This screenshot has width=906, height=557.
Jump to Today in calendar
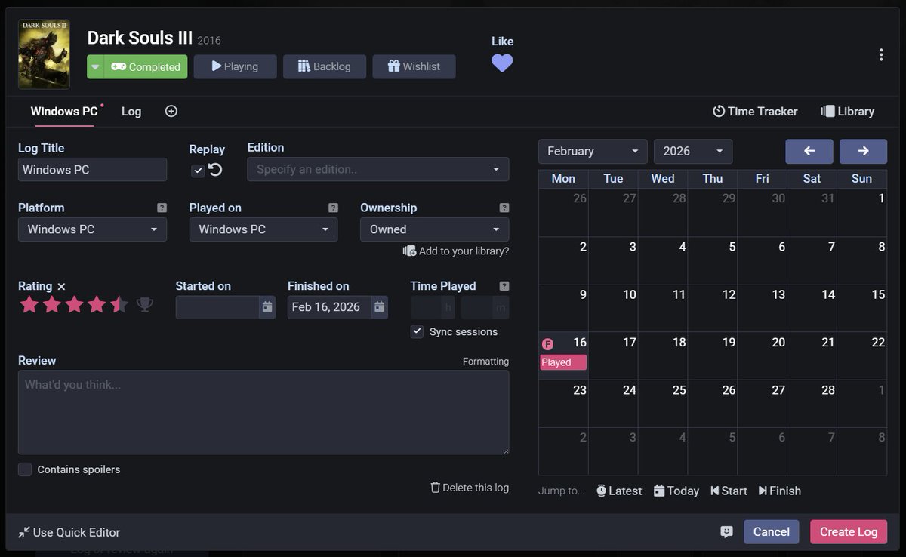pyautogui.click(x=676, y=491)
